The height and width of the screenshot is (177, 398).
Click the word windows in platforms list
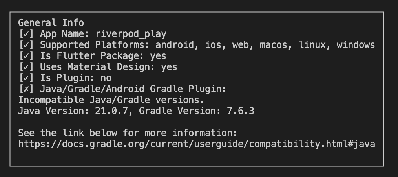point(356,45)
